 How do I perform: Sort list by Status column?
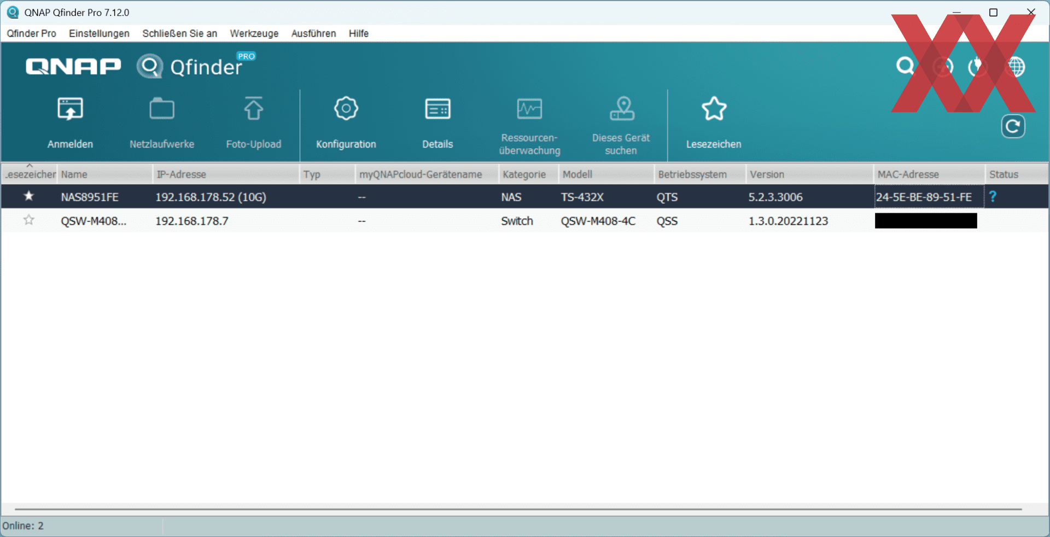click(1017, 174)
